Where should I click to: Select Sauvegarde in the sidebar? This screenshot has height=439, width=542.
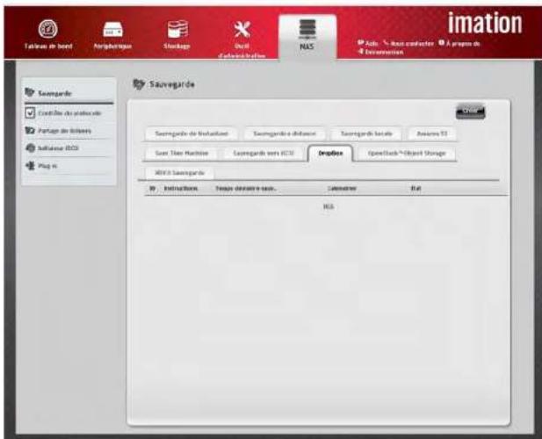pyautogui.click(x=69, y=93)
